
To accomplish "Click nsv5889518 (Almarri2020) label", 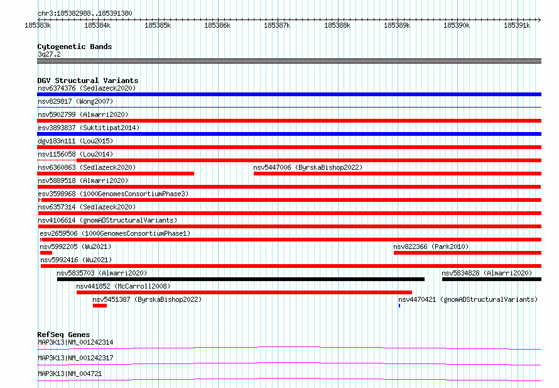I will tap(83, 180).
